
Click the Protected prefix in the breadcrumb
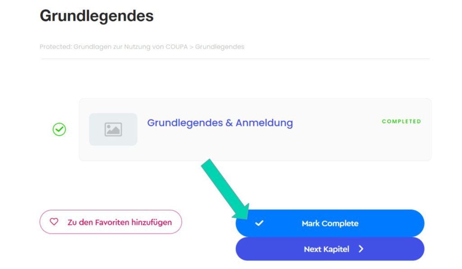[55, 47]
